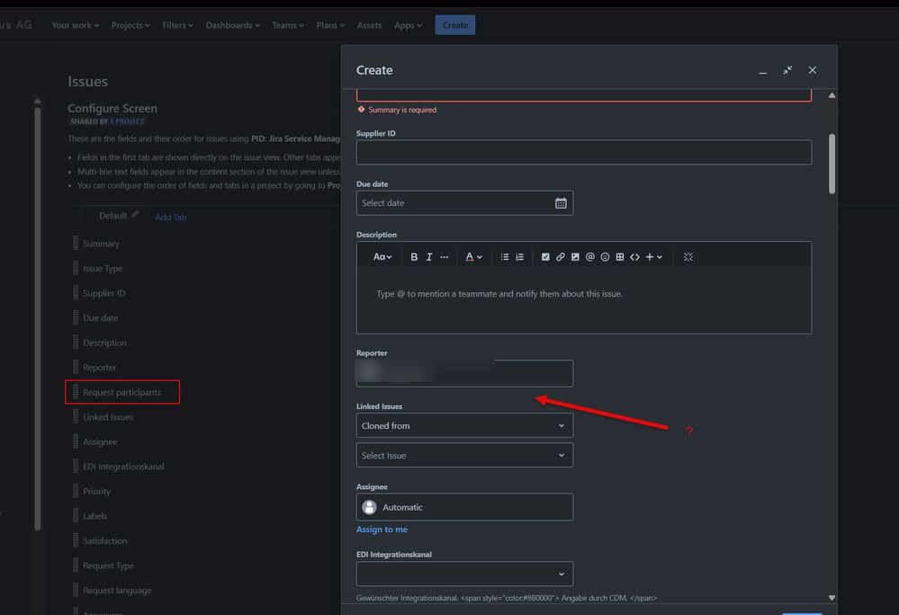Insert a code snippet
899x615 pixels.
pyautogui.click(x=634, y=257)
